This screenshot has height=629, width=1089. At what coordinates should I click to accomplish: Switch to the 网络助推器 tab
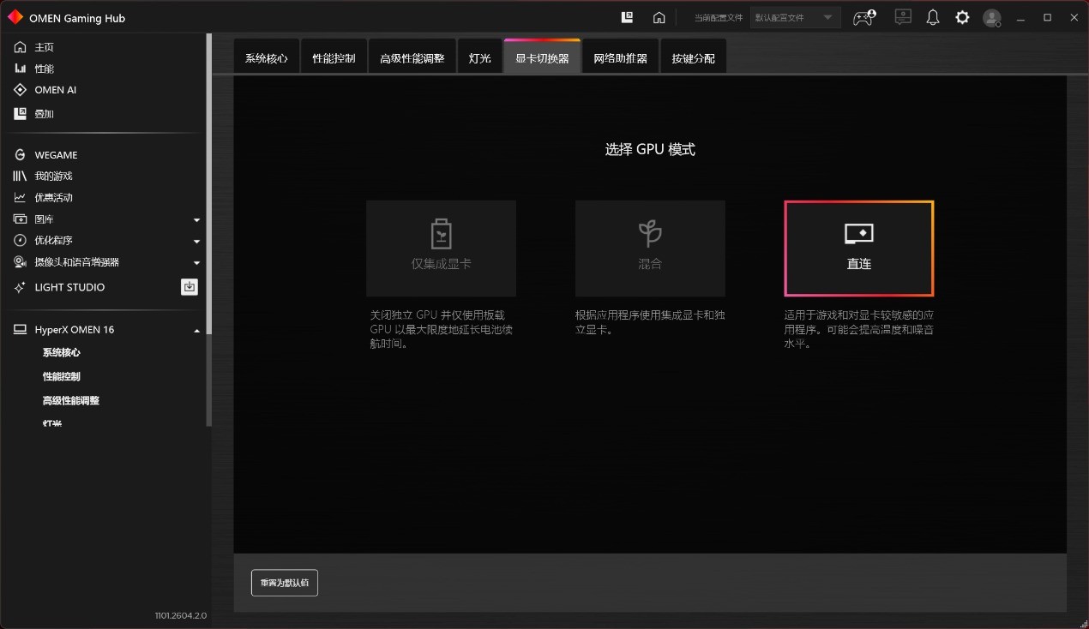click(621, 57)
